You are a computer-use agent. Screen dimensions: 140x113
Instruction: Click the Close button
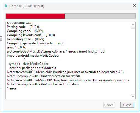[x=127, y=105]
